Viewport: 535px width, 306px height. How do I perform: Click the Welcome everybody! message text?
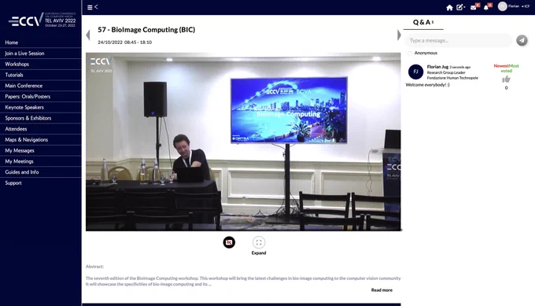point(427,85)
